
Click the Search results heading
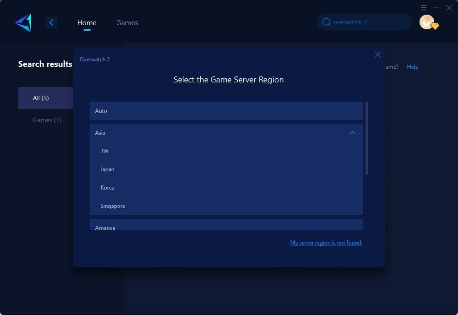[45, 64]
